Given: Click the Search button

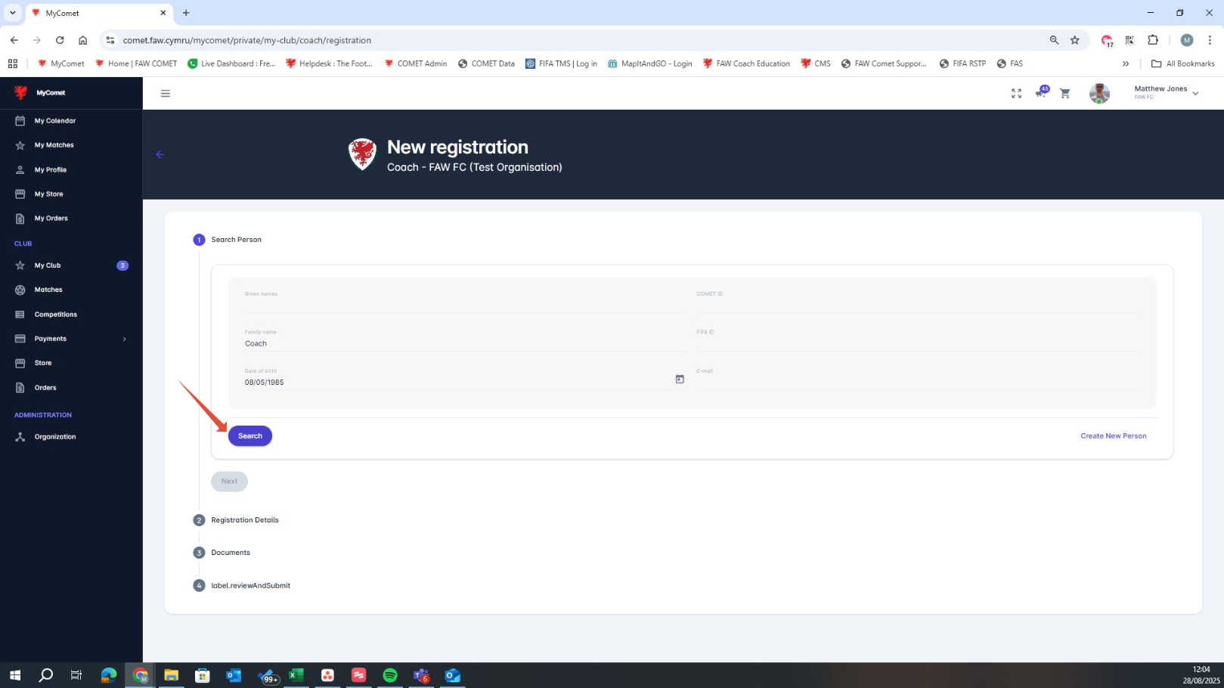Looking at the screenshot, I should pos(250,436).
